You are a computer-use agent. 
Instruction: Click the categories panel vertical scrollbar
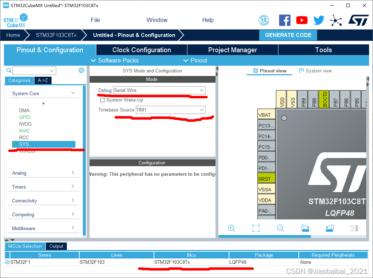click(84, 160)
